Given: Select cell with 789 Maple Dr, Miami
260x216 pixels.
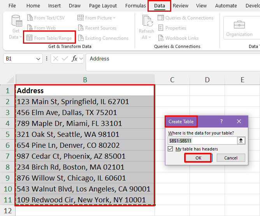Looking at the screenshot, I should click(x=85, y=123).
